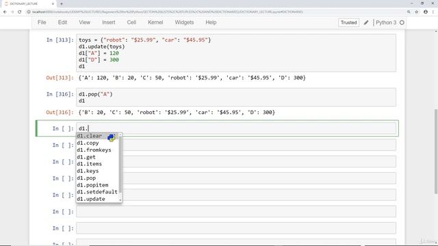Go forward in browser history
The image size is (438, 246).
(12, 12)
